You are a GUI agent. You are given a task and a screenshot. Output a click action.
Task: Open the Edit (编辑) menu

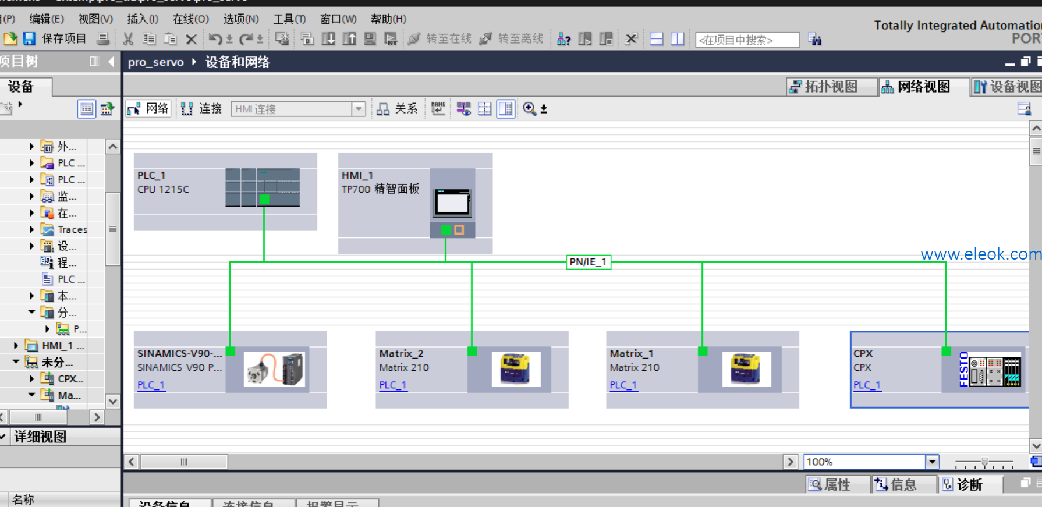pyautogui.click(x=47, y=19)
